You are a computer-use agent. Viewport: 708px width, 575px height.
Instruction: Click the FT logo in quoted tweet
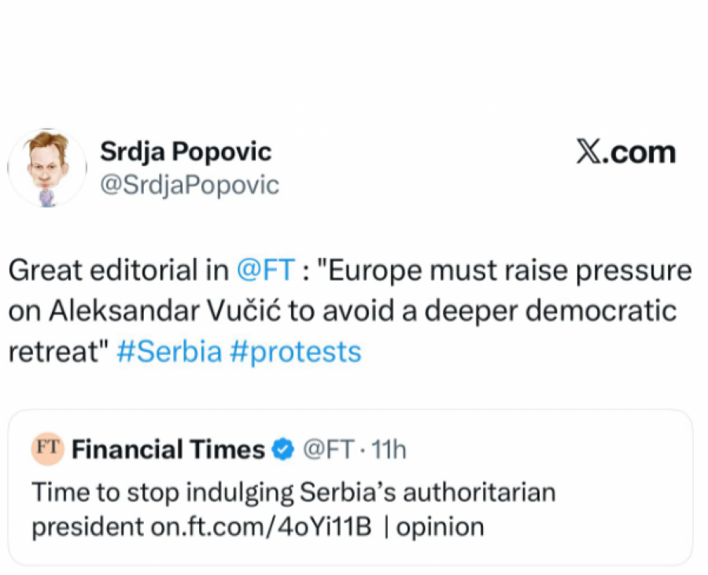pyautogui.click(x=47, y=448)
